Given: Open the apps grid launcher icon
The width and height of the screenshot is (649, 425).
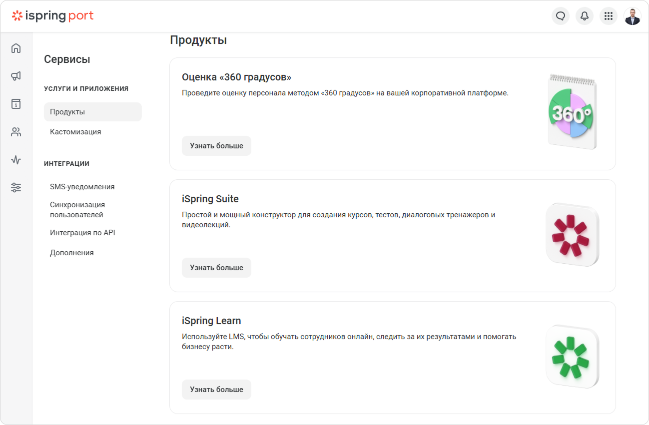Looking at the screenshot, I should 609,16.
